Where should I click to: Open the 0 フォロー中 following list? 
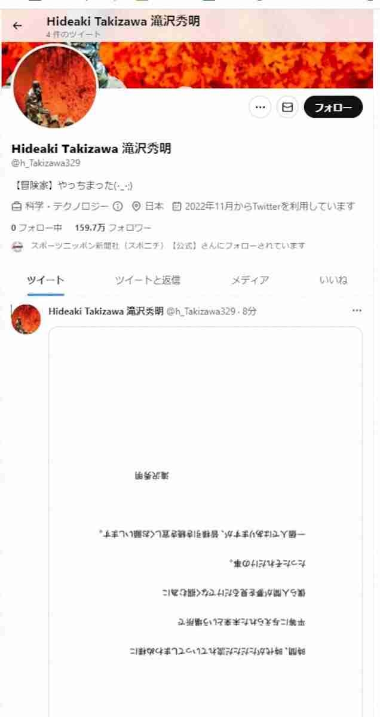36,228
